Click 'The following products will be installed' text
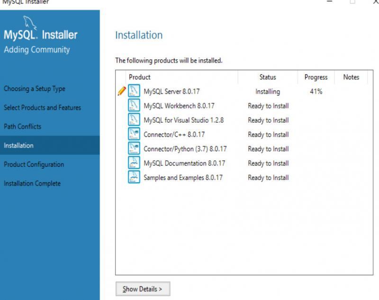This screenshot has width=379, height=300. coord(169,61)
